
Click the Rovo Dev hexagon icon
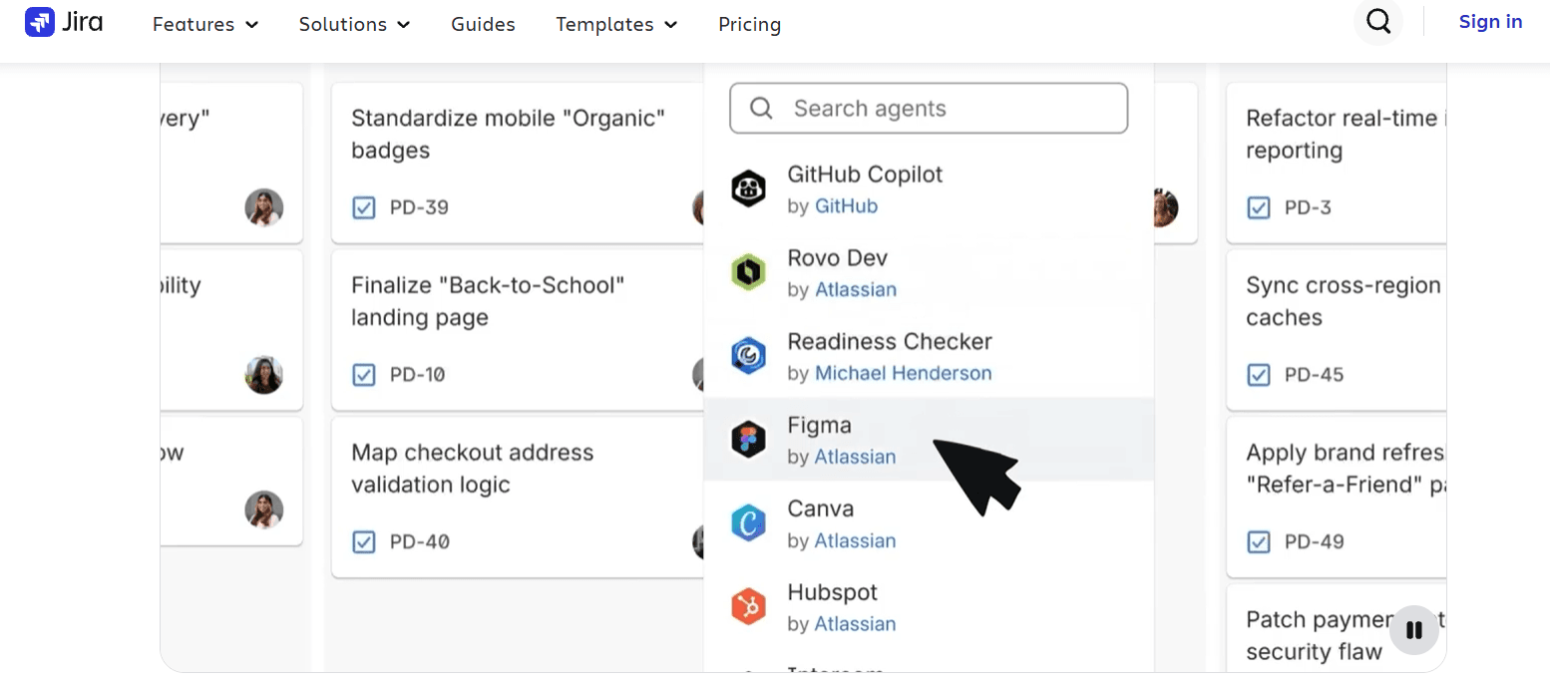click(748, 272)
